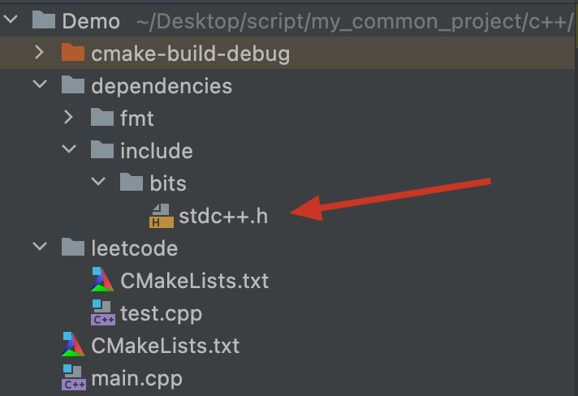The height and width of the screenshot is (396, 578).
Task: Click the stdc++.h header file icon
Action: (162, 216)
